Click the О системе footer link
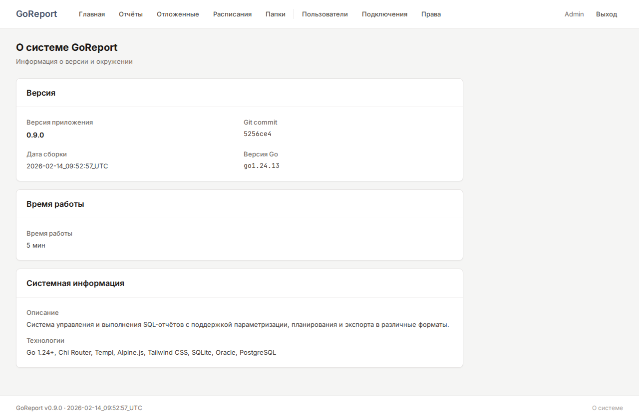The width and height of the screenshot is (639, 420). (x=607, y=408)
